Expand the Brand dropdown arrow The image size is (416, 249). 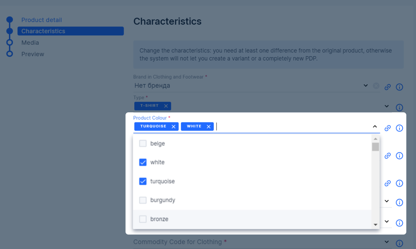tap(366, 86)
